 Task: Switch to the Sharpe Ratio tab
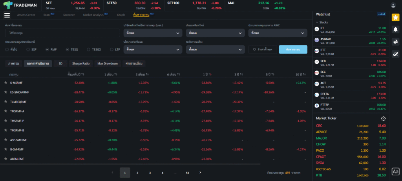pyautogui.click(x=80, y=63)
